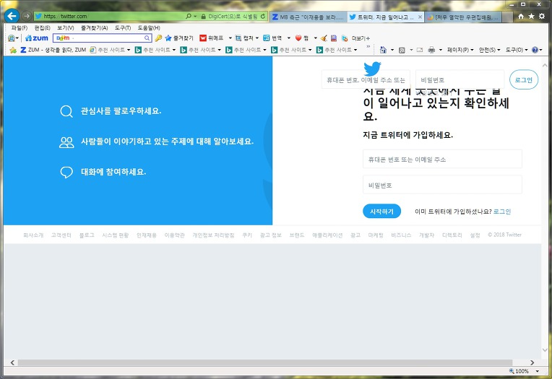Click the key icon in zum toolbar

pos(158,38)
